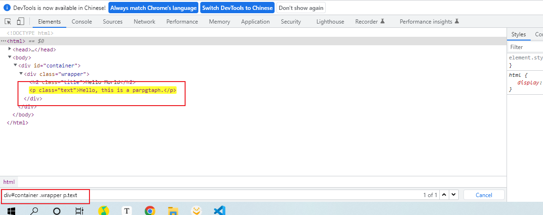The image size is (543, 215).
Task: Click the three-dot actions icon beside html
Action: (x=3, y=41)
